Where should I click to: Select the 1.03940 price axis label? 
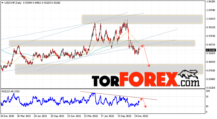coord(211,10)
